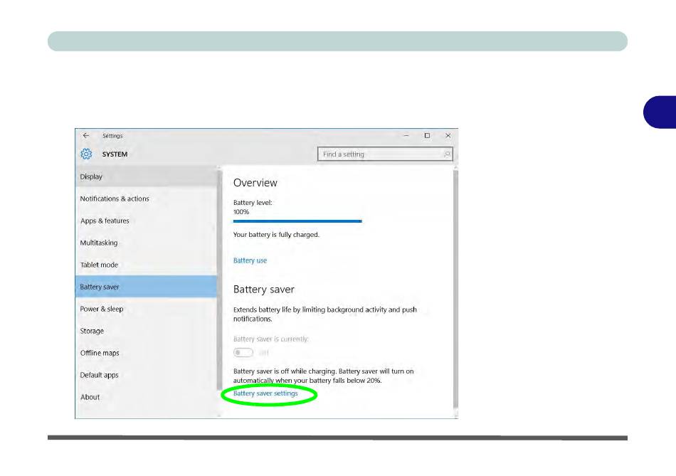Image resolution: width=676 pixels, height=476 pixels.
Task: Maximize the Settings window
Action: coord(427,135)
